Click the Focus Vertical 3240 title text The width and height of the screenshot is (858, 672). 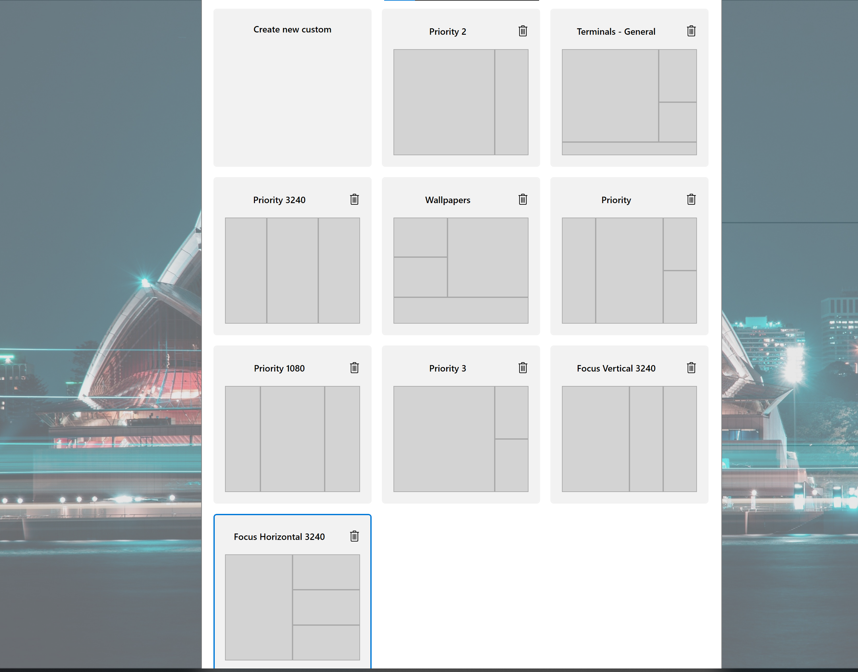pyautogui.click(x=616, y=368)
